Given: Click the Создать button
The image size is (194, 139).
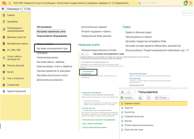Looking at the screenshot, I should 127,98.
